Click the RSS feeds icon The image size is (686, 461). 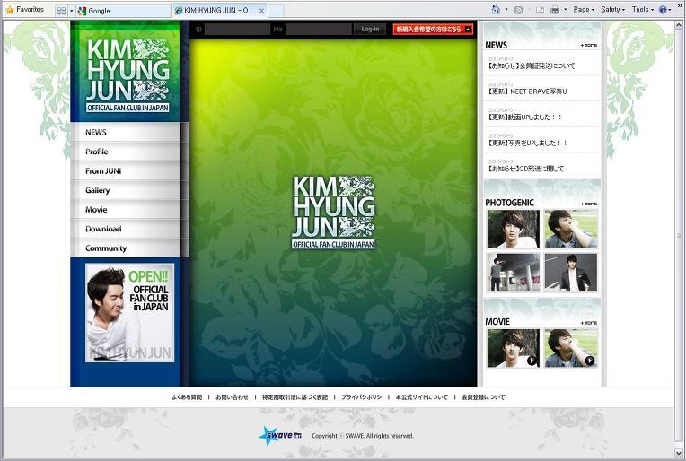coord(518,10)
